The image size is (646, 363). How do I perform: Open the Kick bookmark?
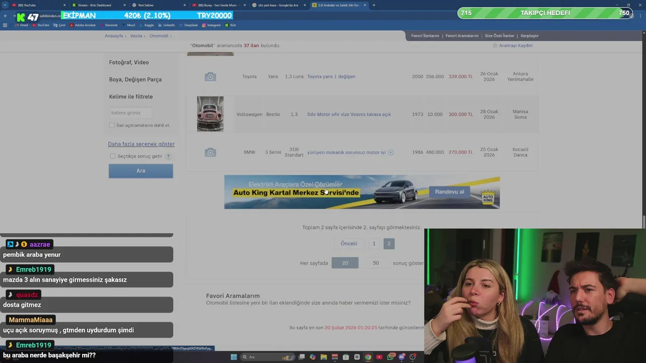click(x=231, y=25)
